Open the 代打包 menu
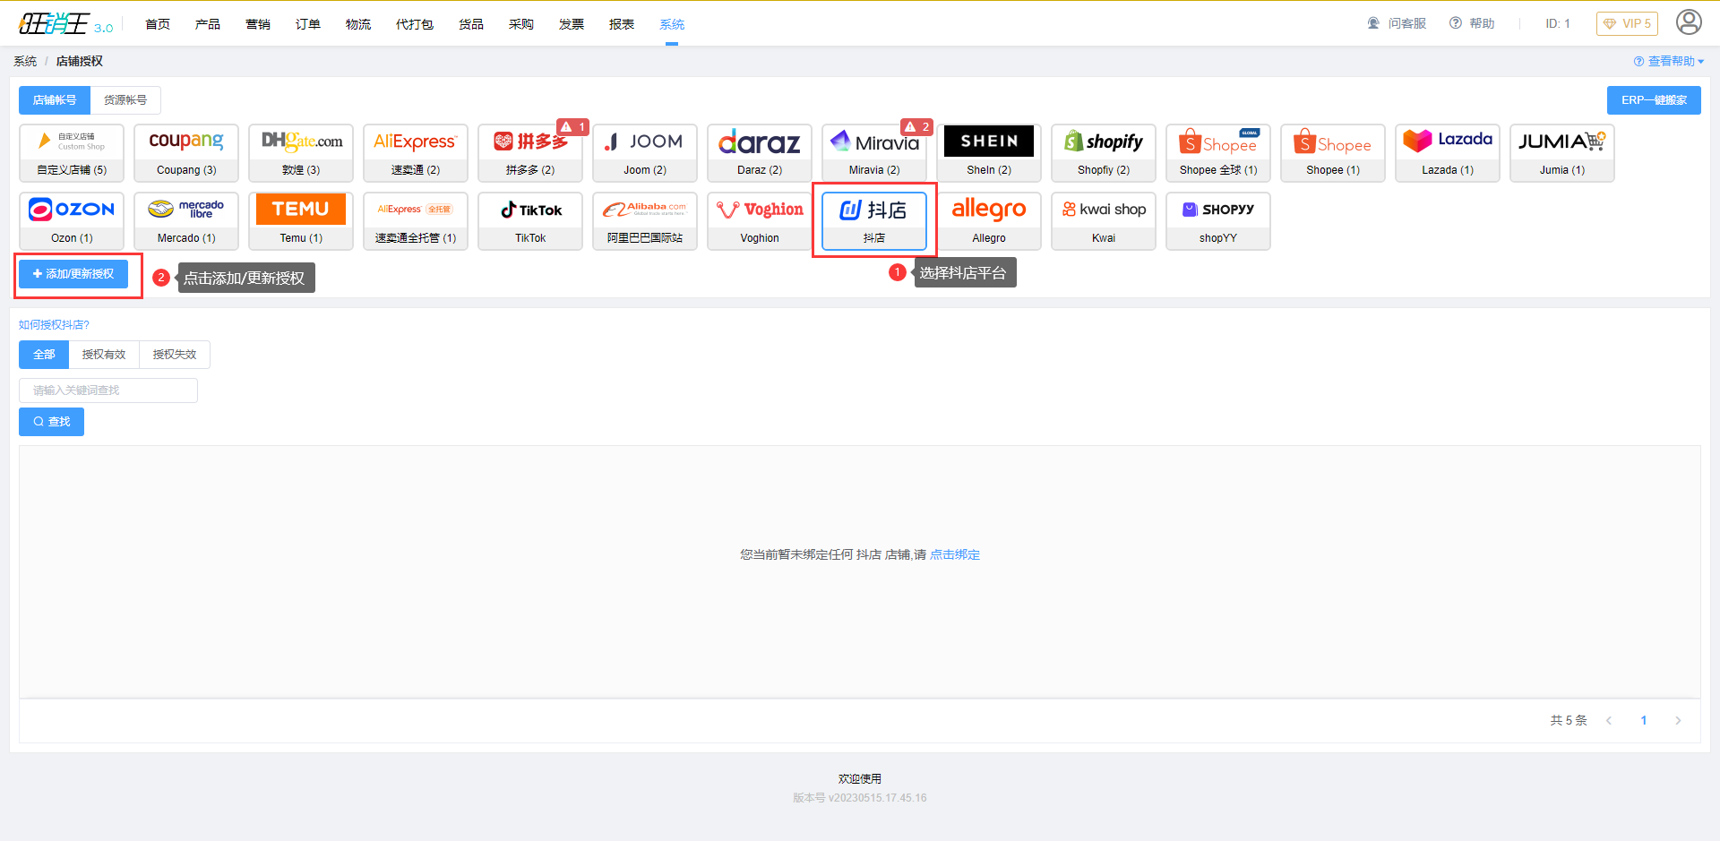Image resolution: width=1720 pixels, height=841 pixels. click(415, 24)
